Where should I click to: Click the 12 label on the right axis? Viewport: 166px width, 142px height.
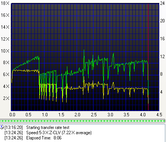click(162, 57)
